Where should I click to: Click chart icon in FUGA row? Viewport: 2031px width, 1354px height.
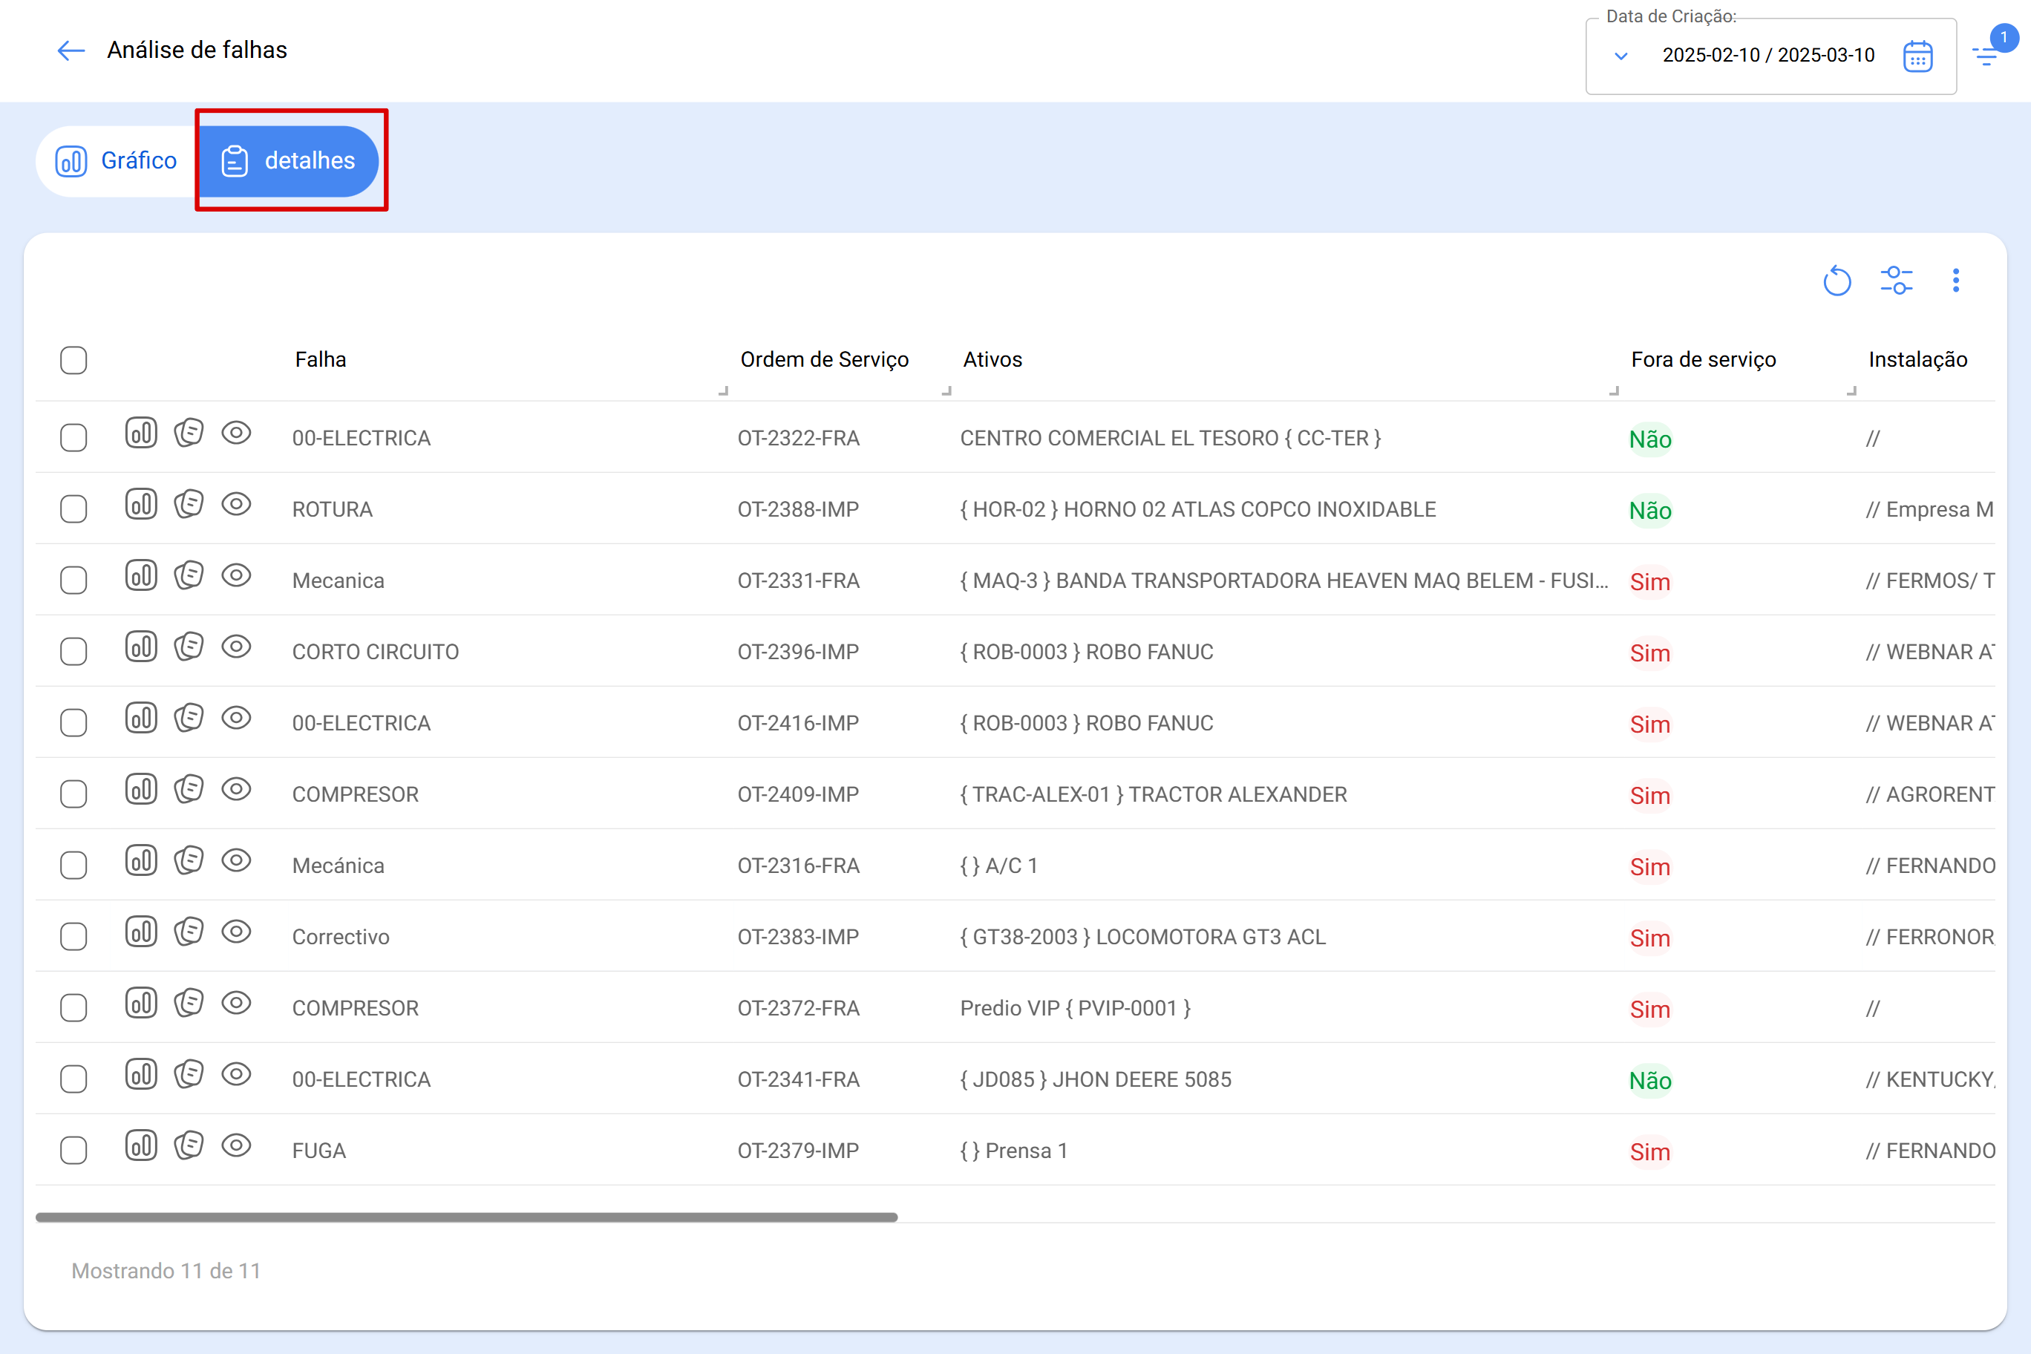point(141,1145)
